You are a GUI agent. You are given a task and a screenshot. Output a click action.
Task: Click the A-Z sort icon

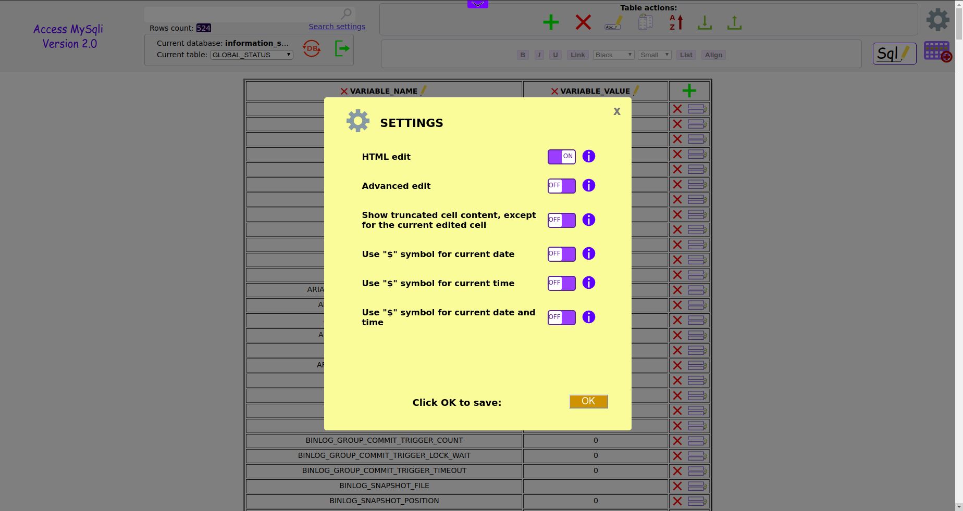tap(676, 22)
